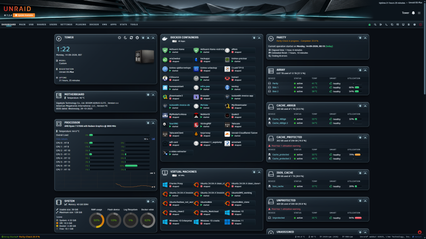Viewport: 426px width, 239px height.
Task: Click the Unraid-Cloudflared-Tunnel container icon
Action: pos(227,134)
